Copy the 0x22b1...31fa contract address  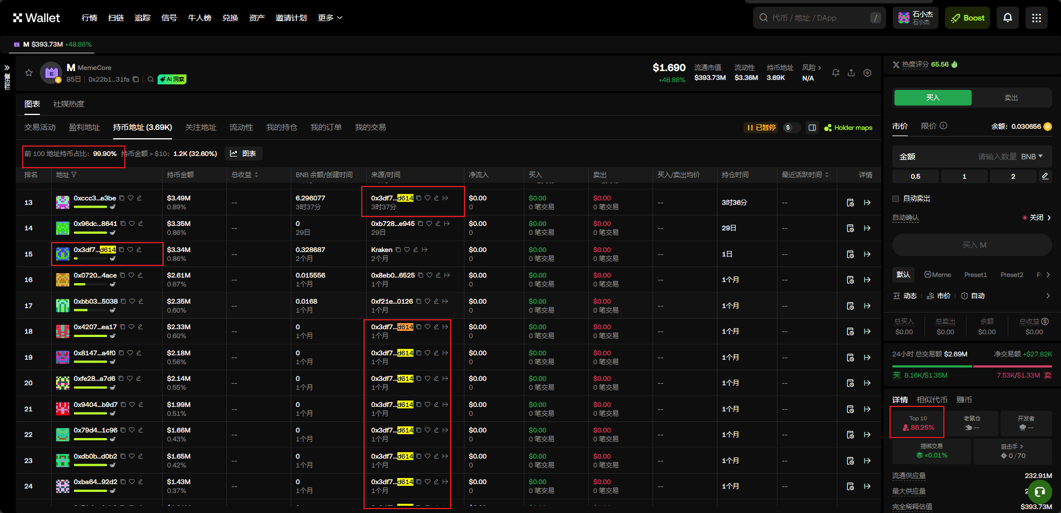pos(135,79)
